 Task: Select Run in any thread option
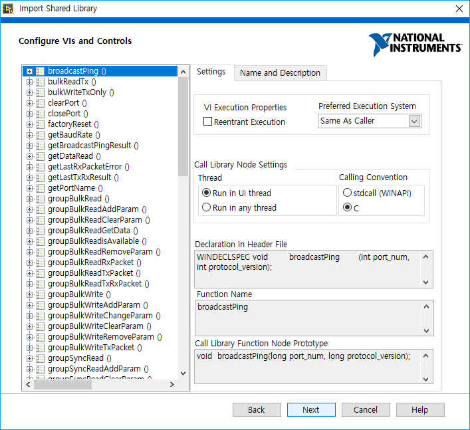pyautogui.click(x=206, y=207)
